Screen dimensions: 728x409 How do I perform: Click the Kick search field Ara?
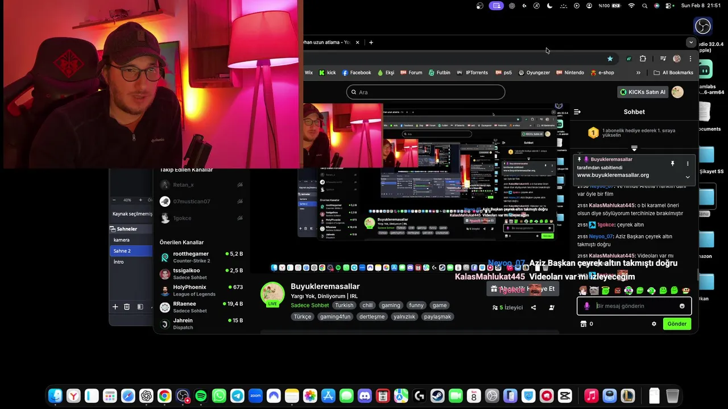pos(425,92)
